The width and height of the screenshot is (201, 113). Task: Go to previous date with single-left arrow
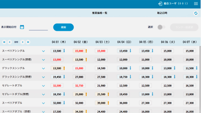click(10, 42)
